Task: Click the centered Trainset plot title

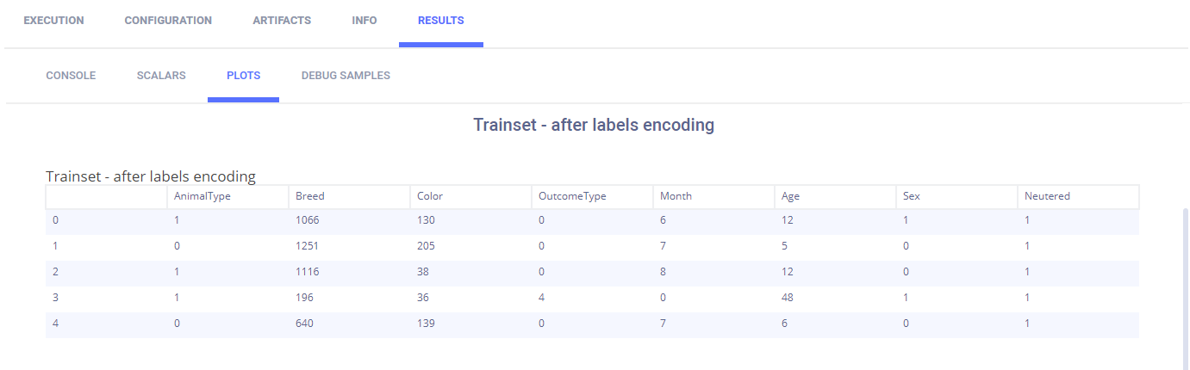Action: [x=594, y=125]
